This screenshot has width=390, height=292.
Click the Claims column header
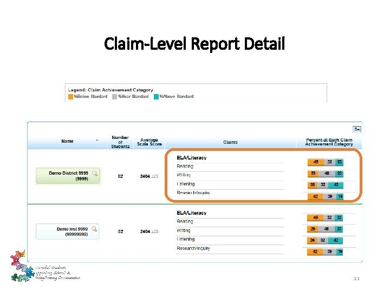(x=230, y=142)
